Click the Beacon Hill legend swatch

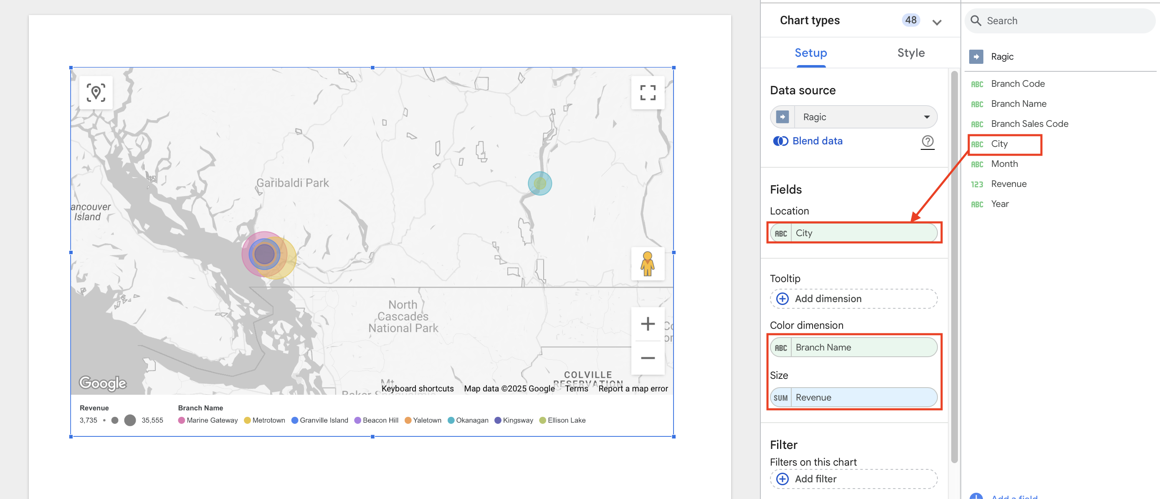pos(357,421)
